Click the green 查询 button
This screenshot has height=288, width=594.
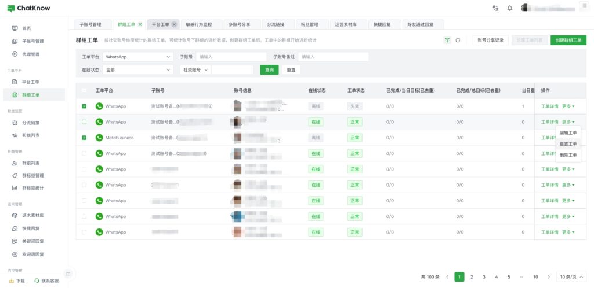click(x=269, y=70)
